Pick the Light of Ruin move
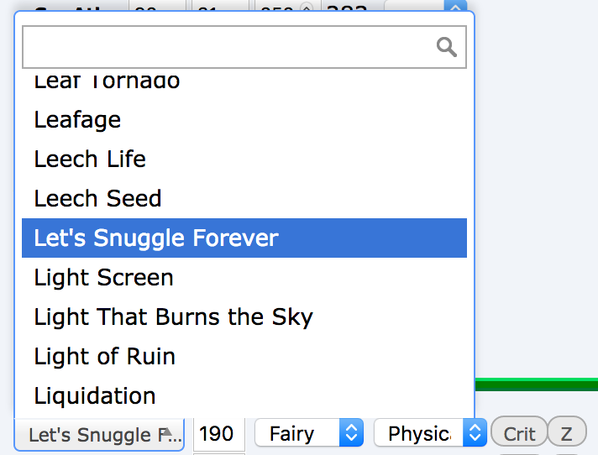Screen dimensions: 598x455 (x=244, y=356)
